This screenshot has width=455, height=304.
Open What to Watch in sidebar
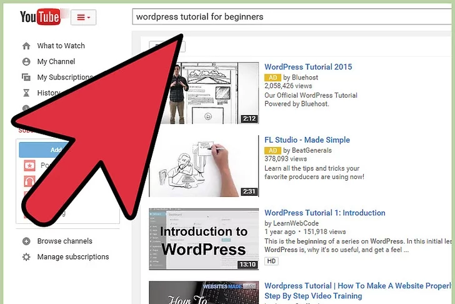click(x=61, y=46)
